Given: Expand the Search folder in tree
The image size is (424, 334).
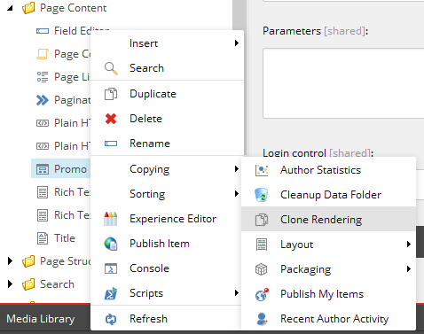Looking at the screenshot, I should [10, 284].
